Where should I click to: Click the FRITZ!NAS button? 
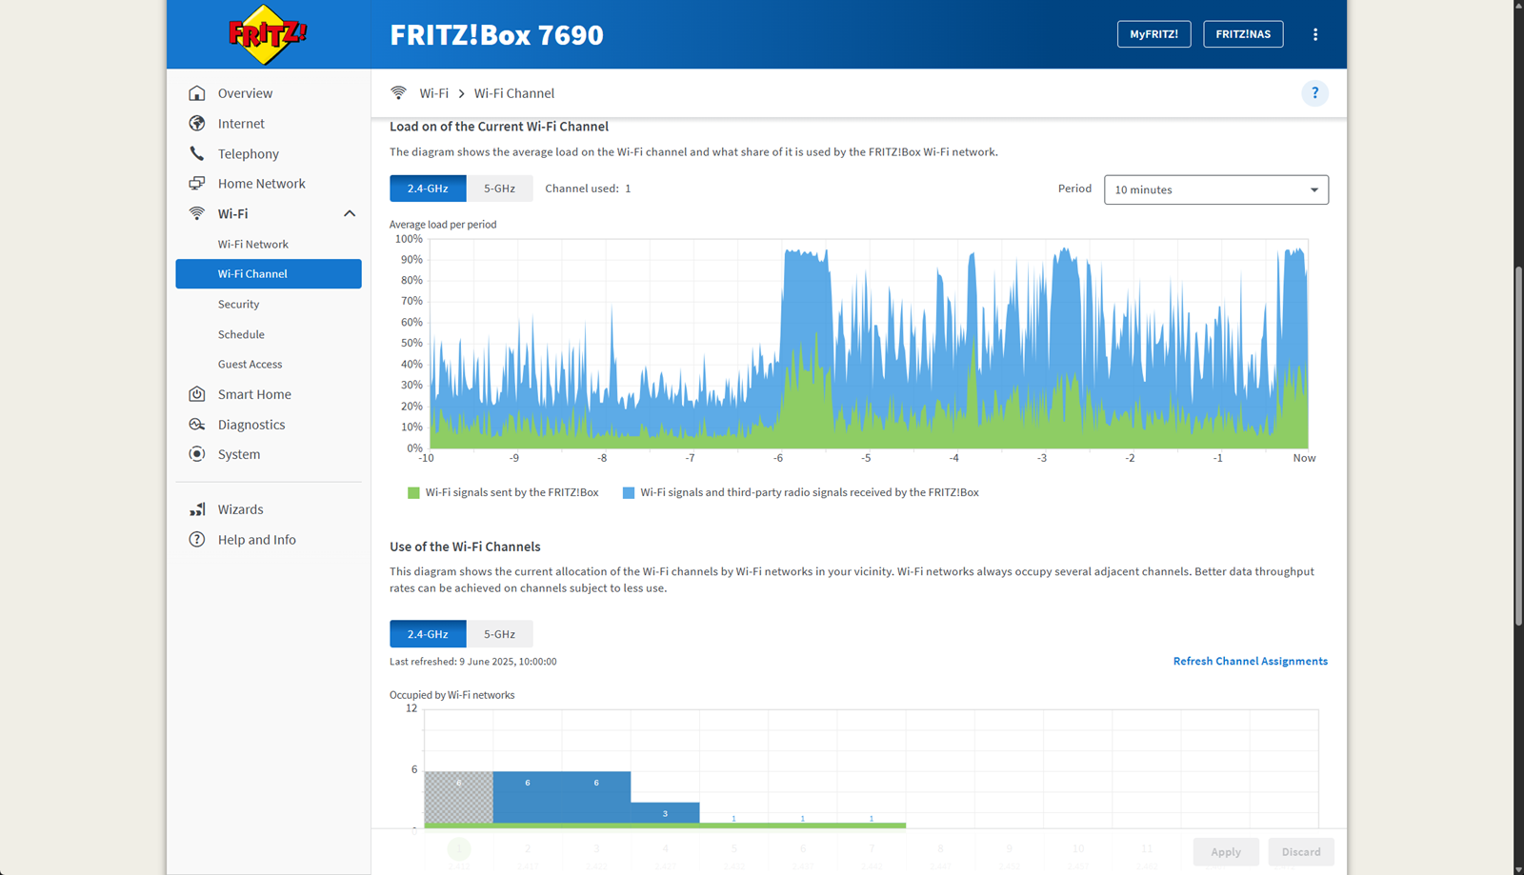point(1243,34)
